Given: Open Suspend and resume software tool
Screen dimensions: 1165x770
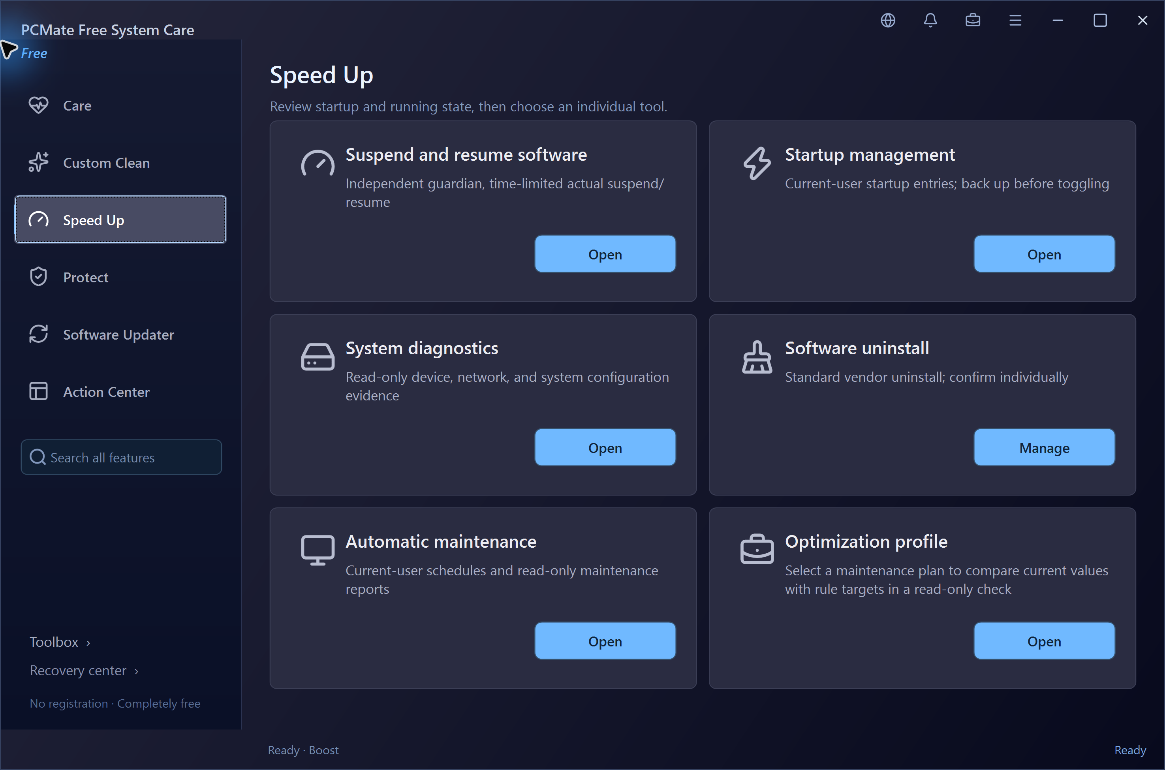Looking at the screenshot, I should tap(605, 254).
